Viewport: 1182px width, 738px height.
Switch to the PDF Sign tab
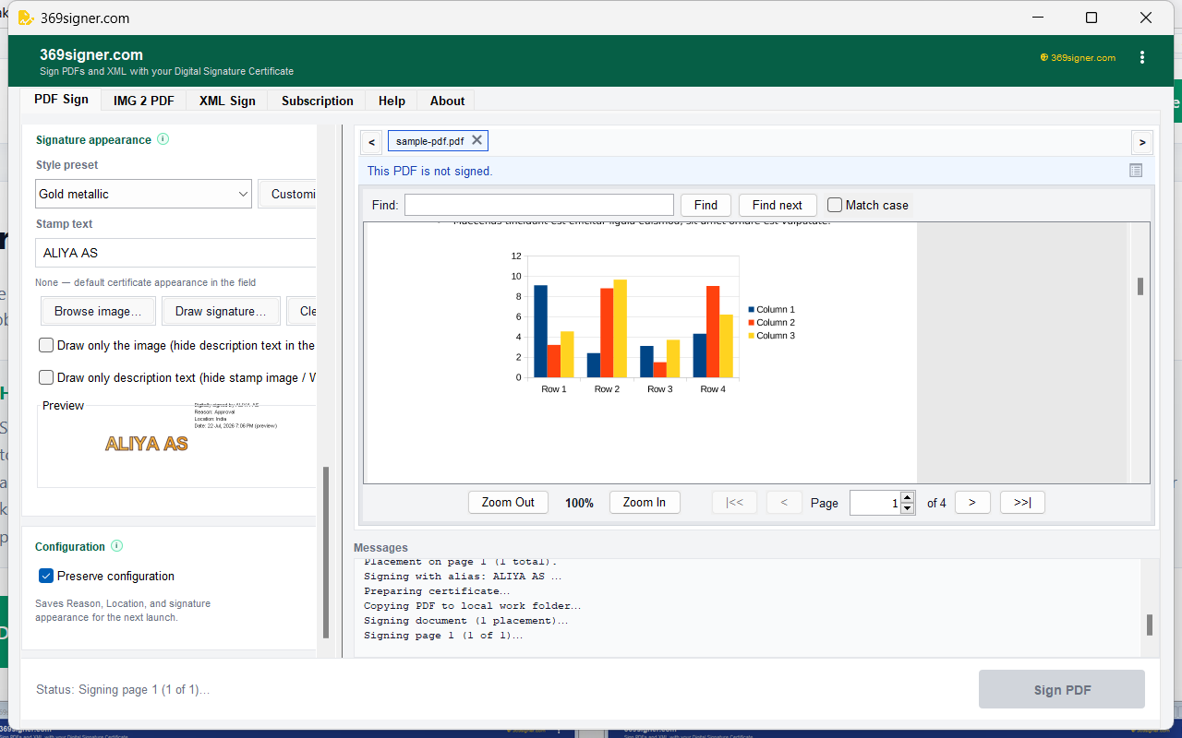click(62, 100)
